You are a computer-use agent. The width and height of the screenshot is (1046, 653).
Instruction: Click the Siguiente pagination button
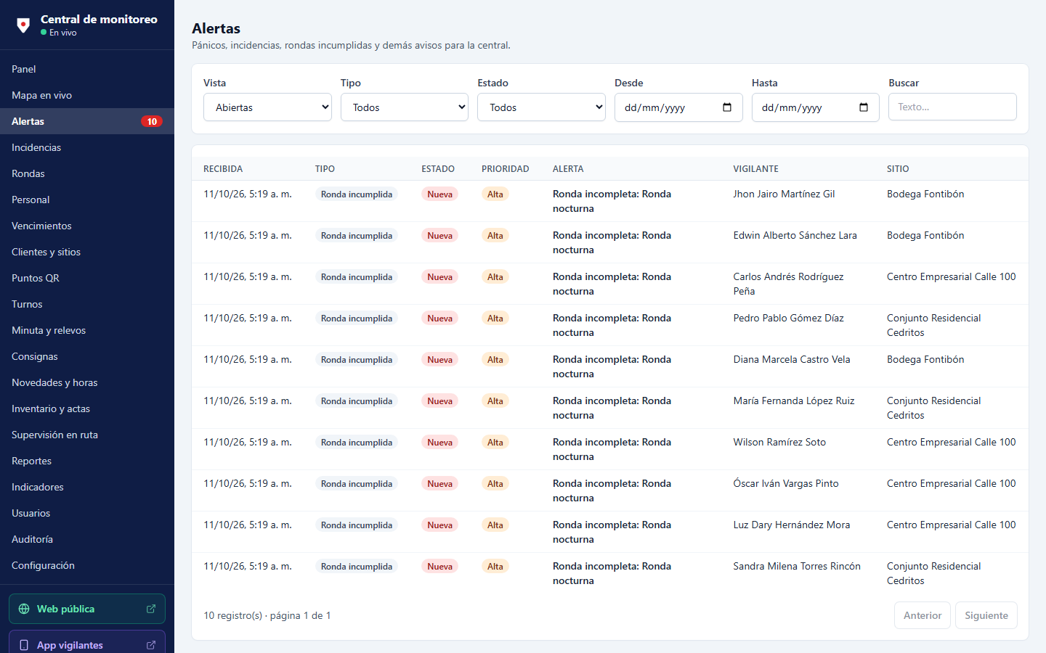tap(986, 615)
